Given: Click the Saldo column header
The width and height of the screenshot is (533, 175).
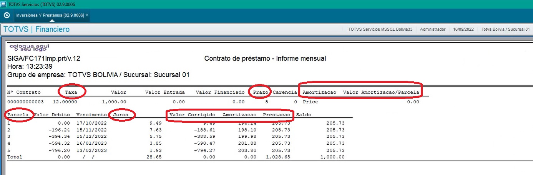Looking at the screenshot, I should (x=303, y=115).
